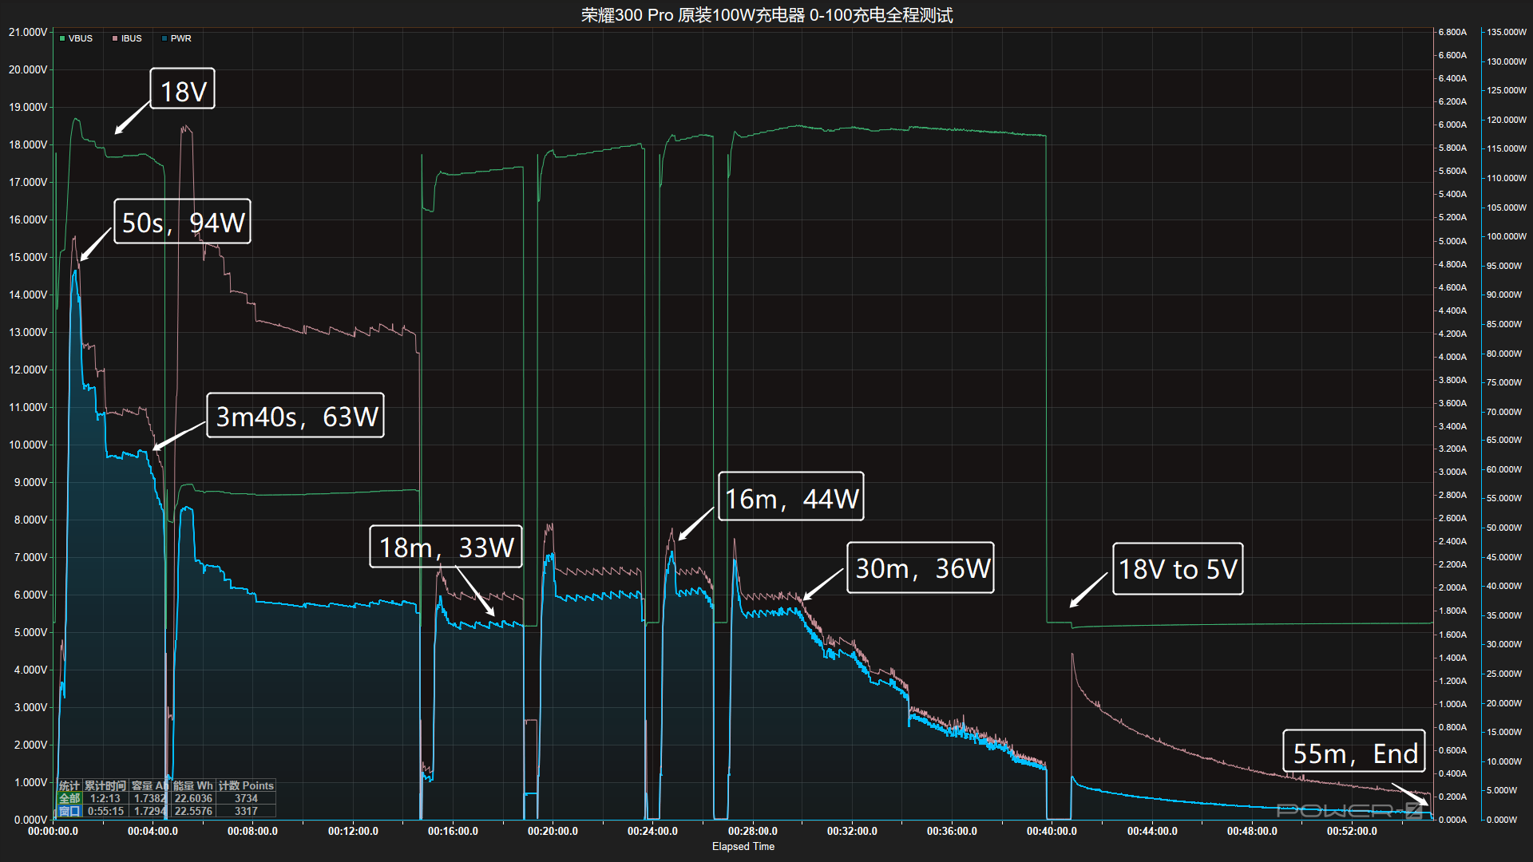Click the 累计时间 column header

(105, 786)
